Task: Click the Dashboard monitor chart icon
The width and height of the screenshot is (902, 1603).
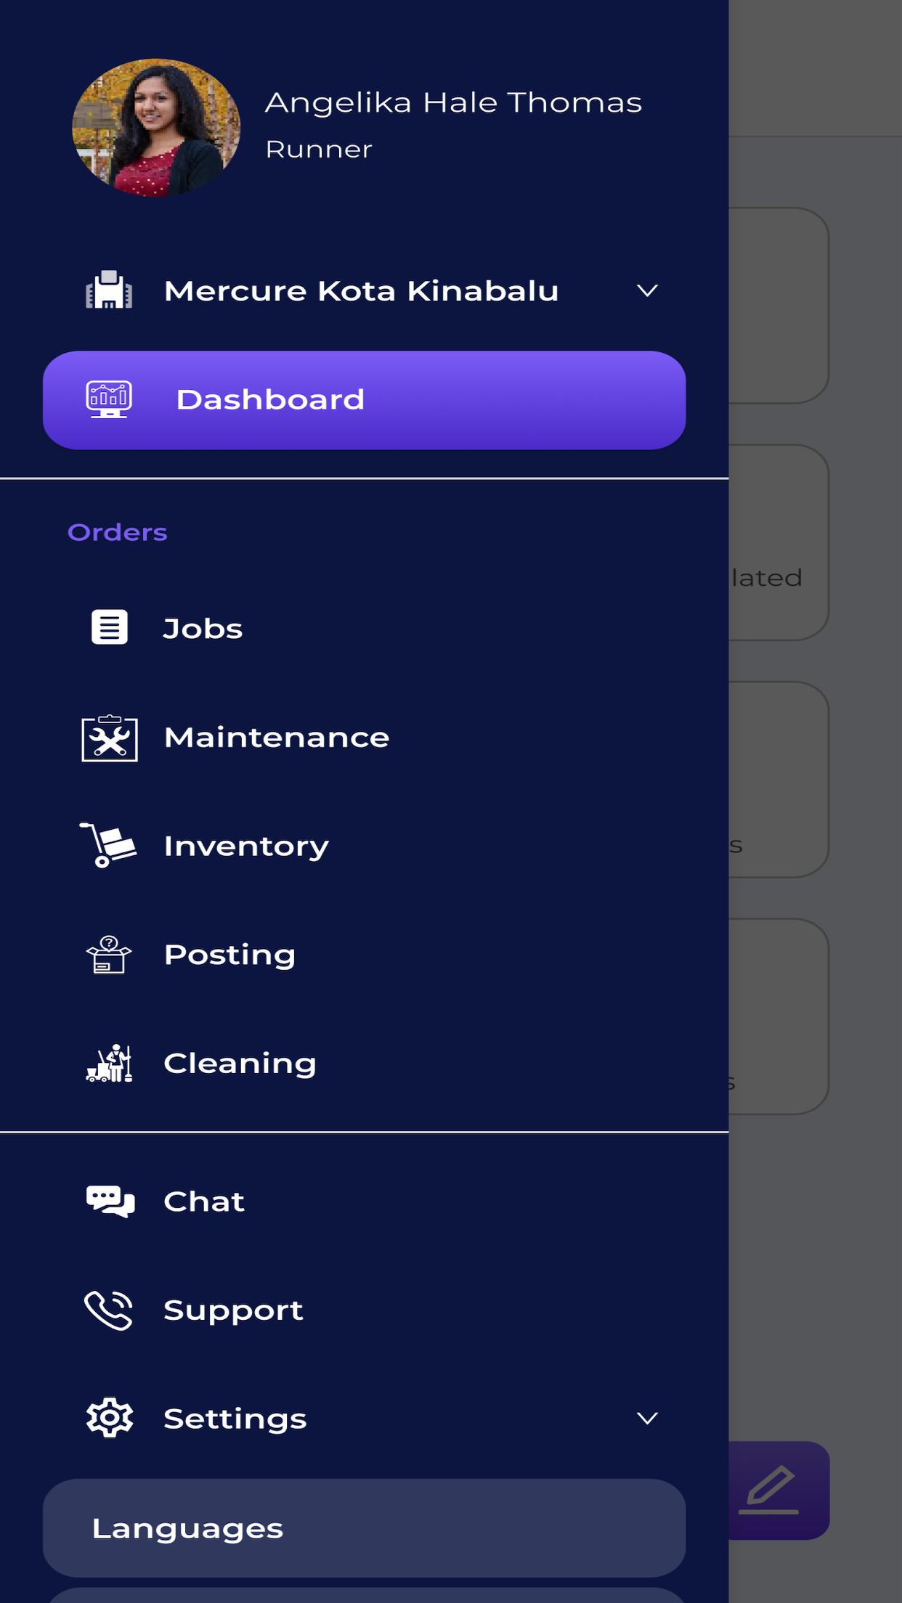Action: 109,399
